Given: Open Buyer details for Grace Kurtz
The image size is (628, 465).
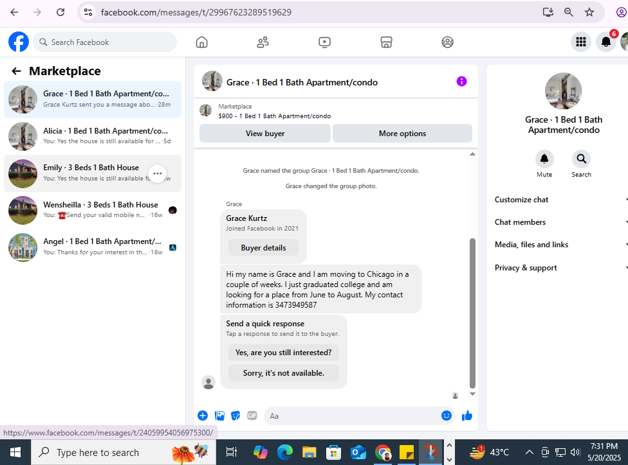Looking at the screenshot, I should coord(263,248).
